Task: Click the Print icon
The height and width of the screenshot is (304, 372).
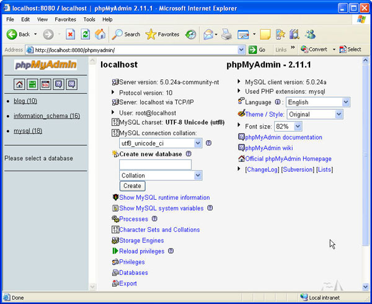Action: (226, 34)
